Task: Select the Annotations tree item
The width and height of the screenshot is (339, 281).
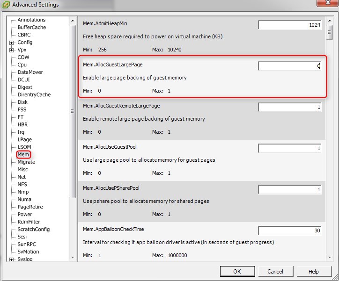Action: pyautogui.click(x=31, y=20)
